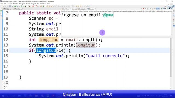This screenshot has width=175, height=98.
Task: Switch to the Declaration tab
Action: [x=82, y=9]
